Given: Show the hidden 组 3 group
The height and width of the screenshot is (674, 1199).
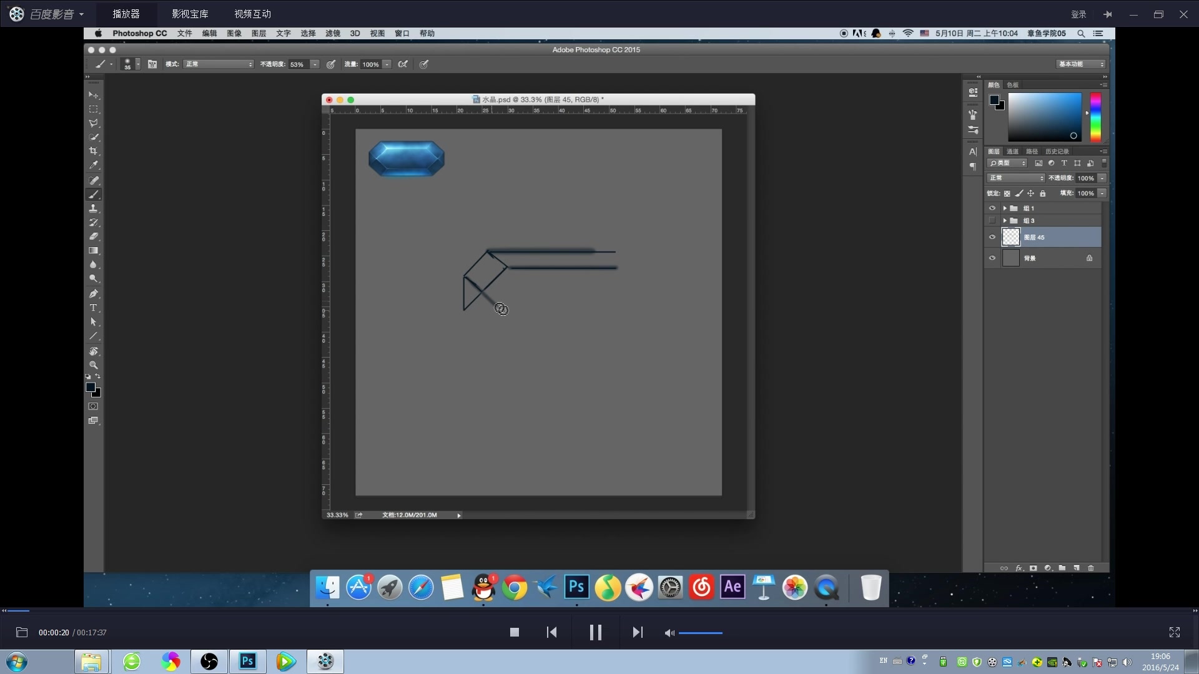Looking at the screenshot, I should point(992,221).
